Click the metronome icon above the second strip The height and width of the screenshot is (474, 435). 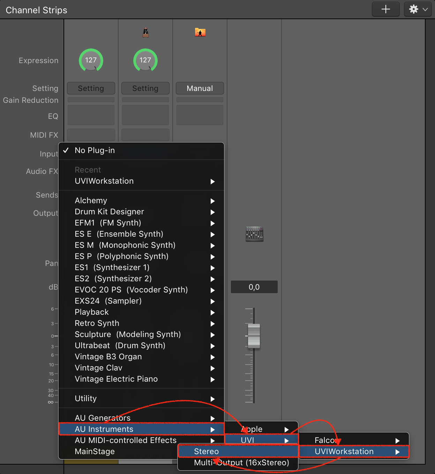click(x=145, y=33)
